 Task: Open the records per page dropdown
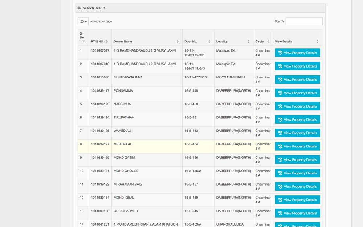pyautogui.click(x=83, y=21)
